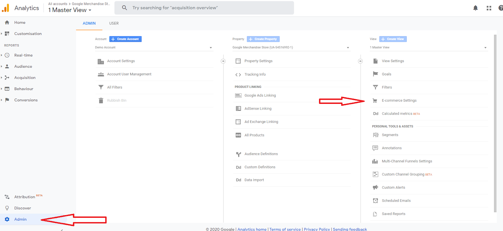Open the notifications bell
Screen dimensions: 503x231
475,8
